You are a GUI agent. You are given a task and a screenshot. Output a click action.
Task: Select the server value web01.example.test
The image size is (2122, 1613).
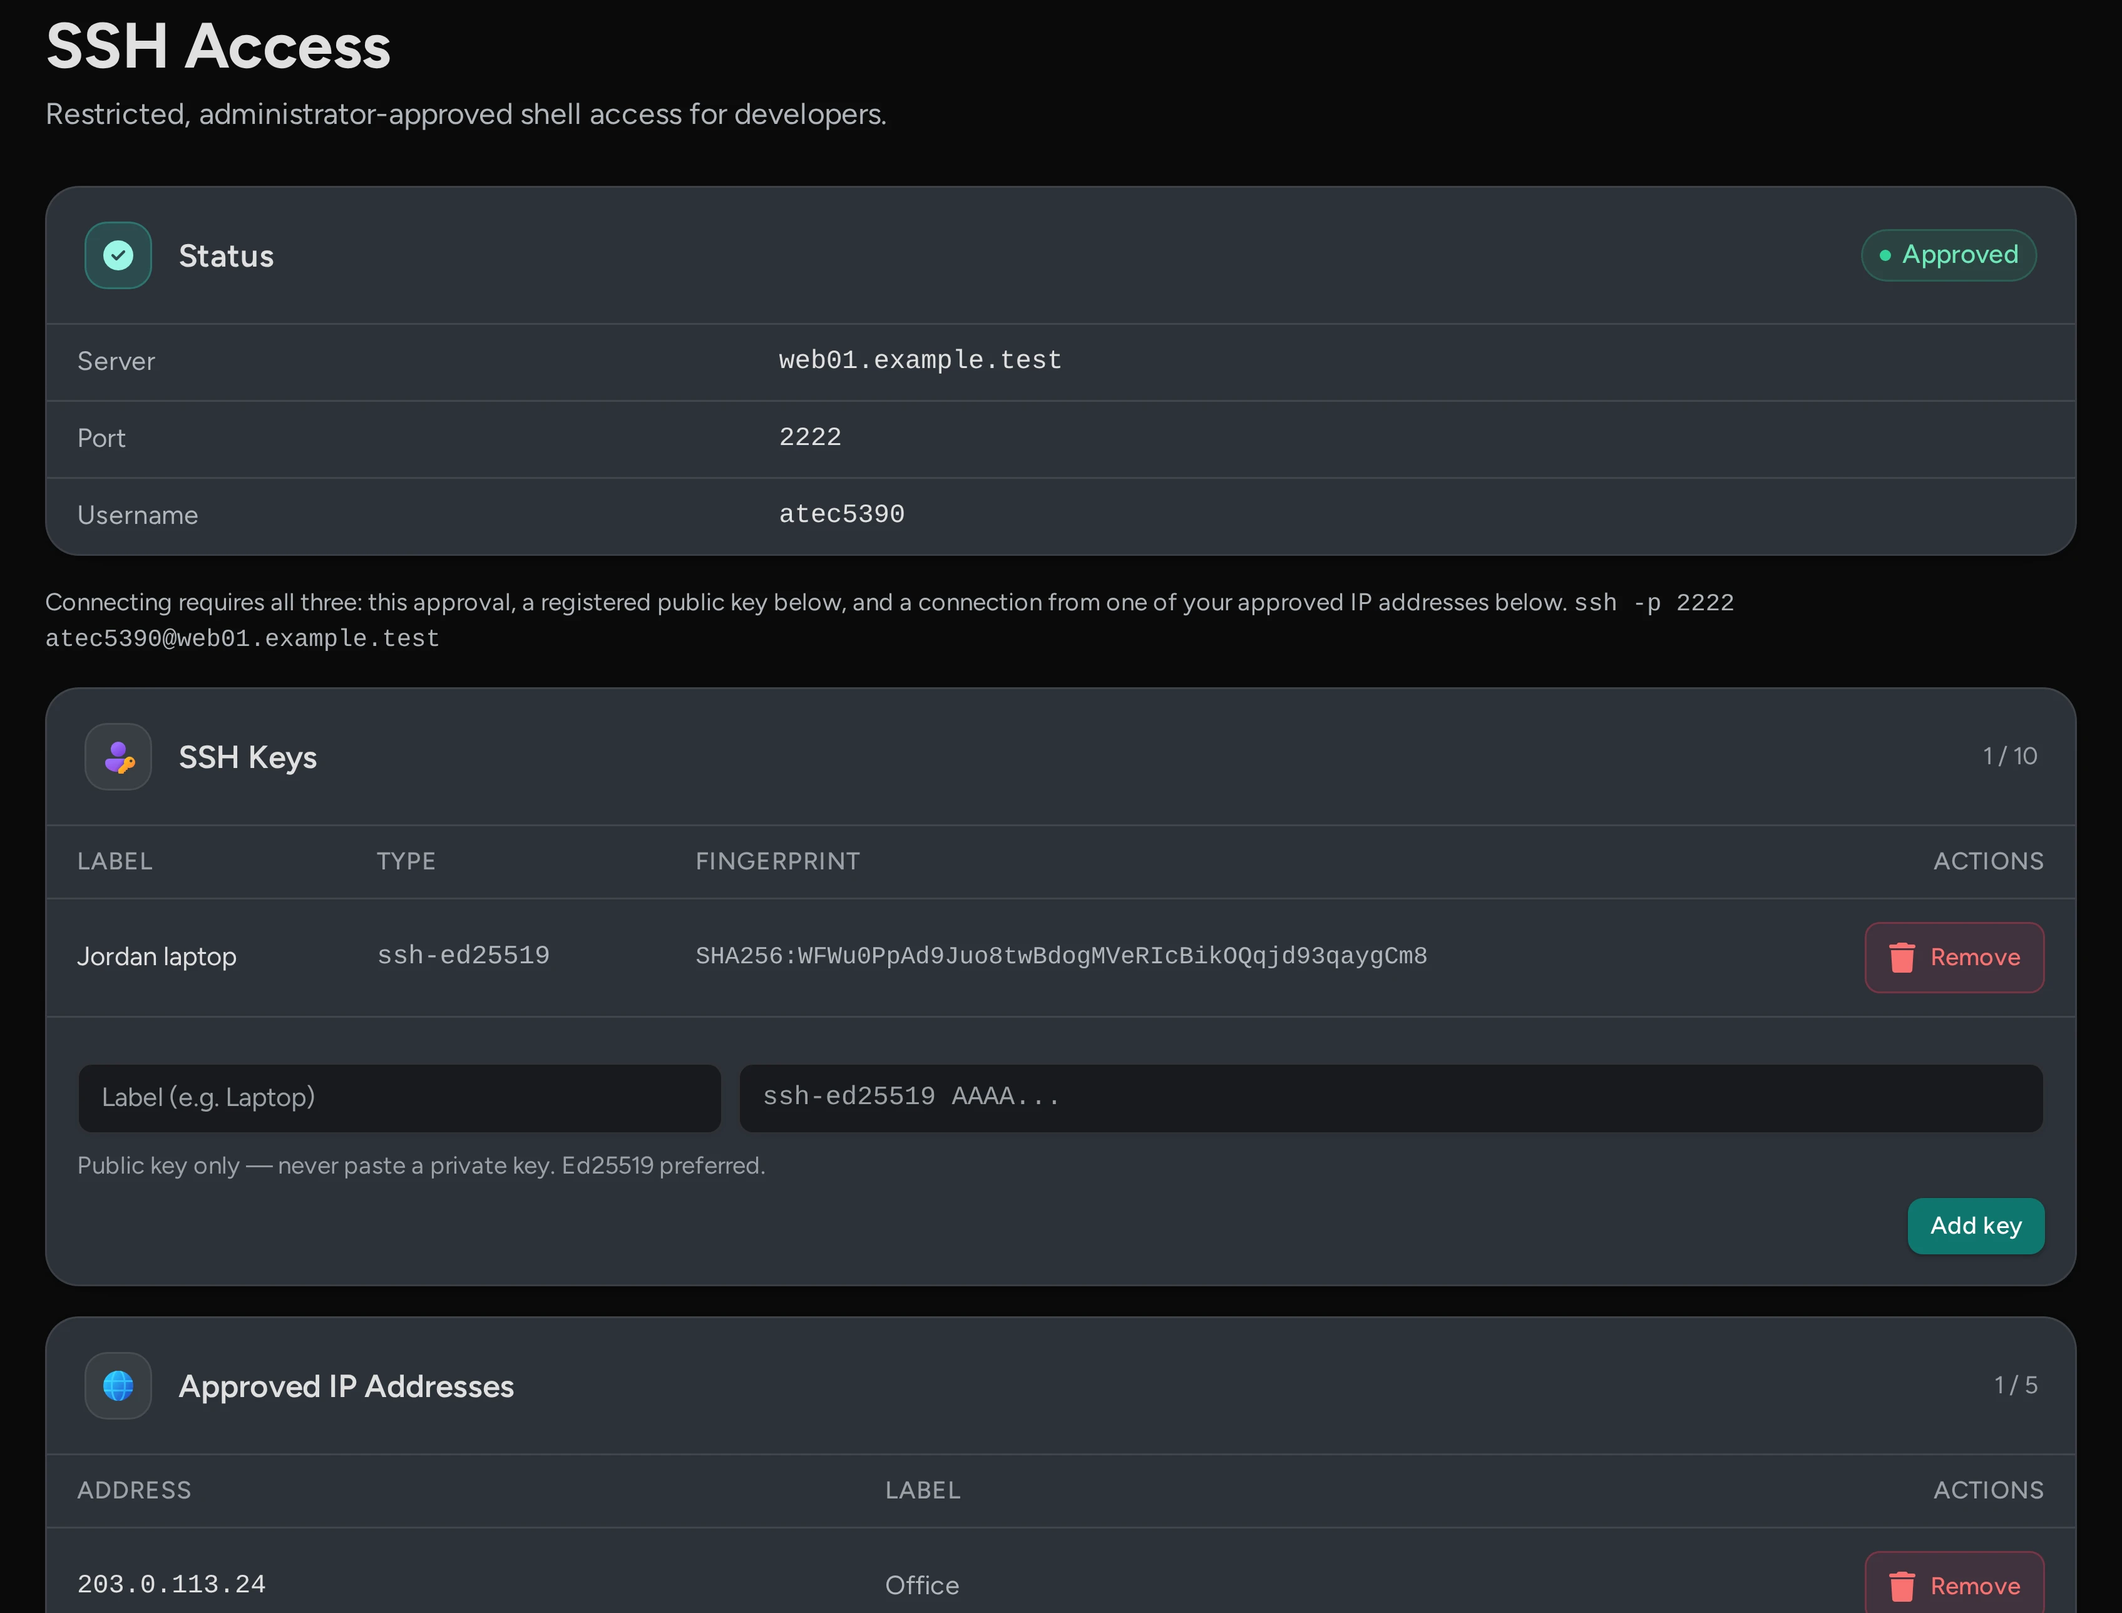(920, 361)
